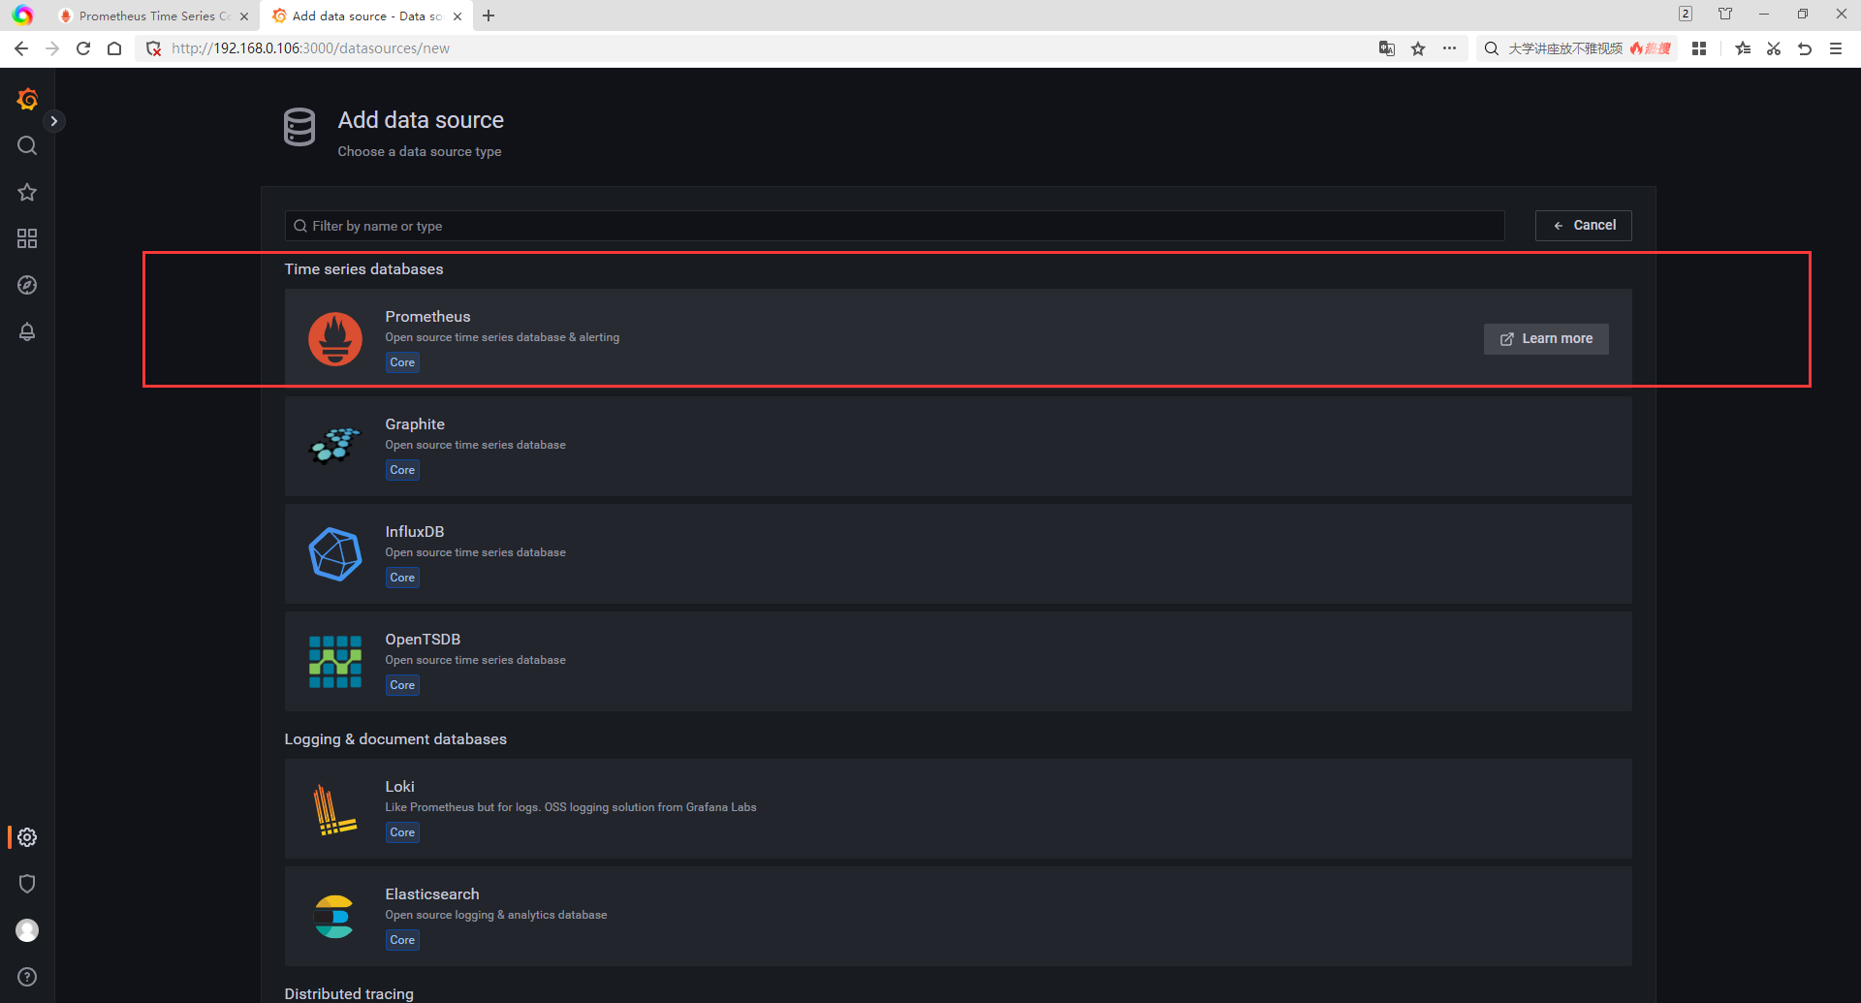The image size is (1861, 1003).
Task: Click the Logging & document databases heading
Action: pos(395,739)
